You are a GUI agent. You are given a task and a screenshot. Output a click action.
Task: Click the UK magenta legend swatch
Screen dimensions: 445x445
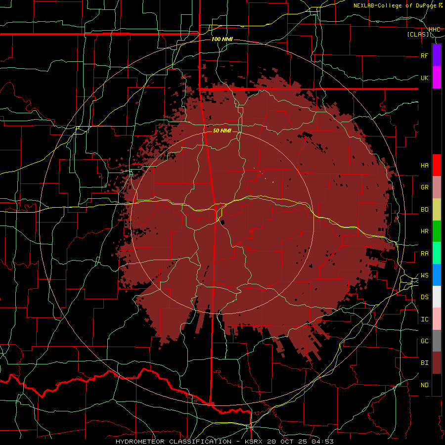pos(437,78)
